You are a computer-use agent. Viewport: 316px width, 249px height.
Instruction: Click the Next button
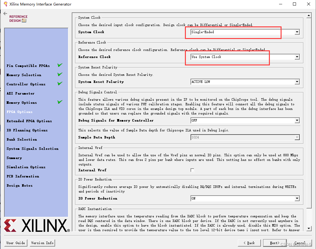click(x=275, y=243)
